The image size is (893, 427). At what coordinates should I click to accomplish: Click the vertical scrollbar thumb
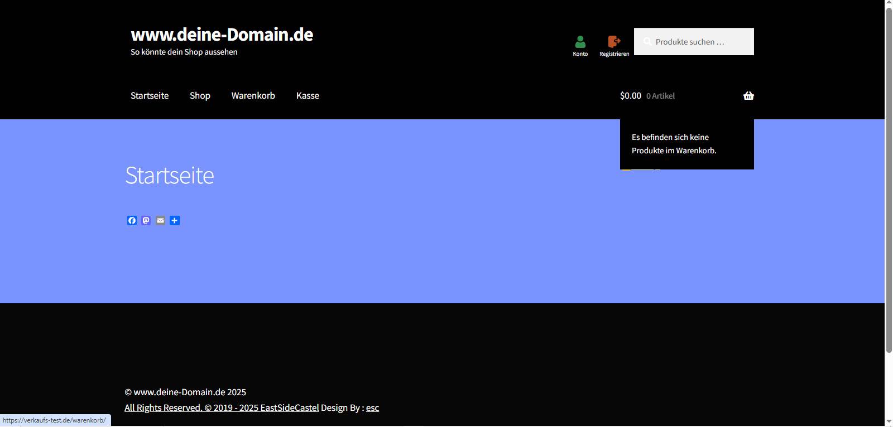889,178
